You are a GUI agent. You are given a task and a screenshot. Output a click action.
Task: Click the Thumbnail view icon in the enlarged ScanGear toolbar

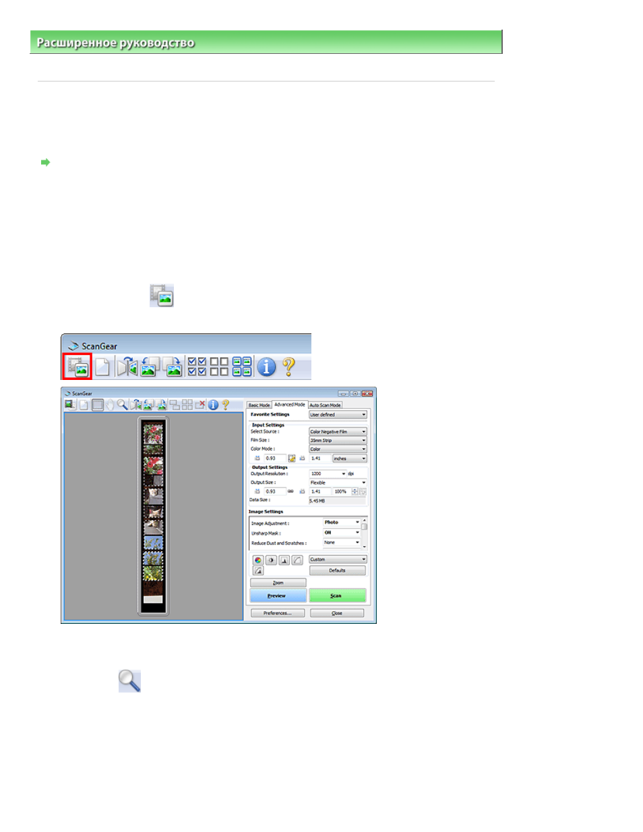pos(78,367)
